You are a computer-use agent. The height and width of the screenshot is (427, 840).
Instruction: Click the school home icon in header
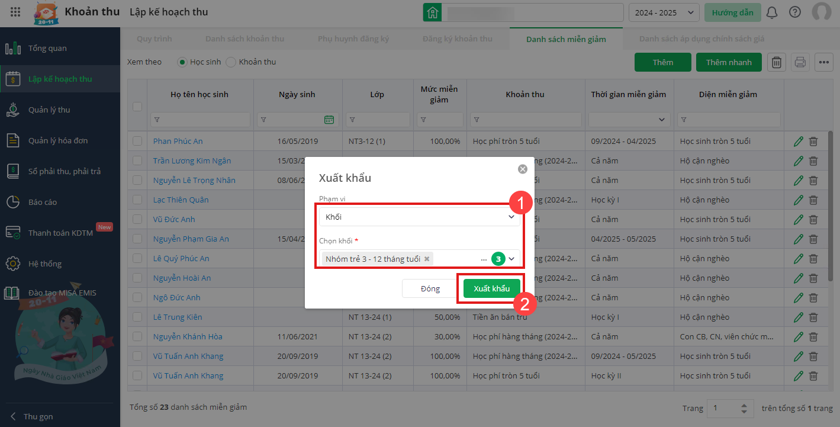433,12
